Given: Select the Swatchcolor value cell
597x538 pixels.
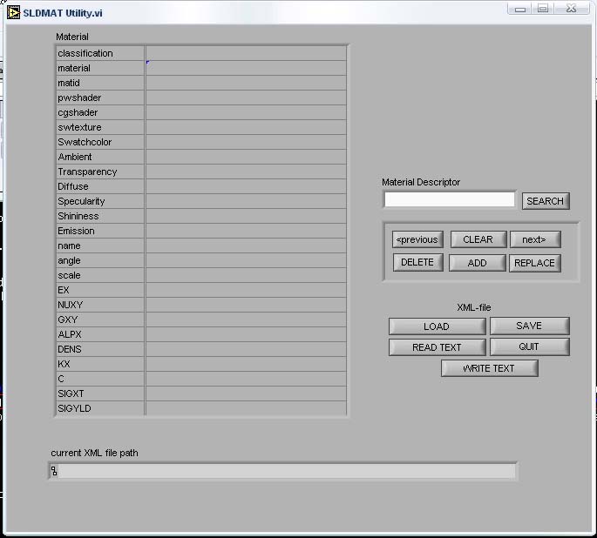Looking at the screenshot, I should [x=246, y=142].
